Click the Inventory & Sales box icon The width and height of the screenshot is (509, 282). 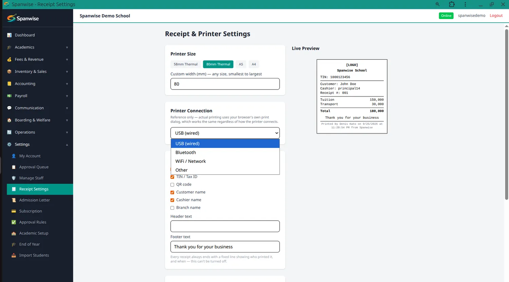tap(9, 72)
